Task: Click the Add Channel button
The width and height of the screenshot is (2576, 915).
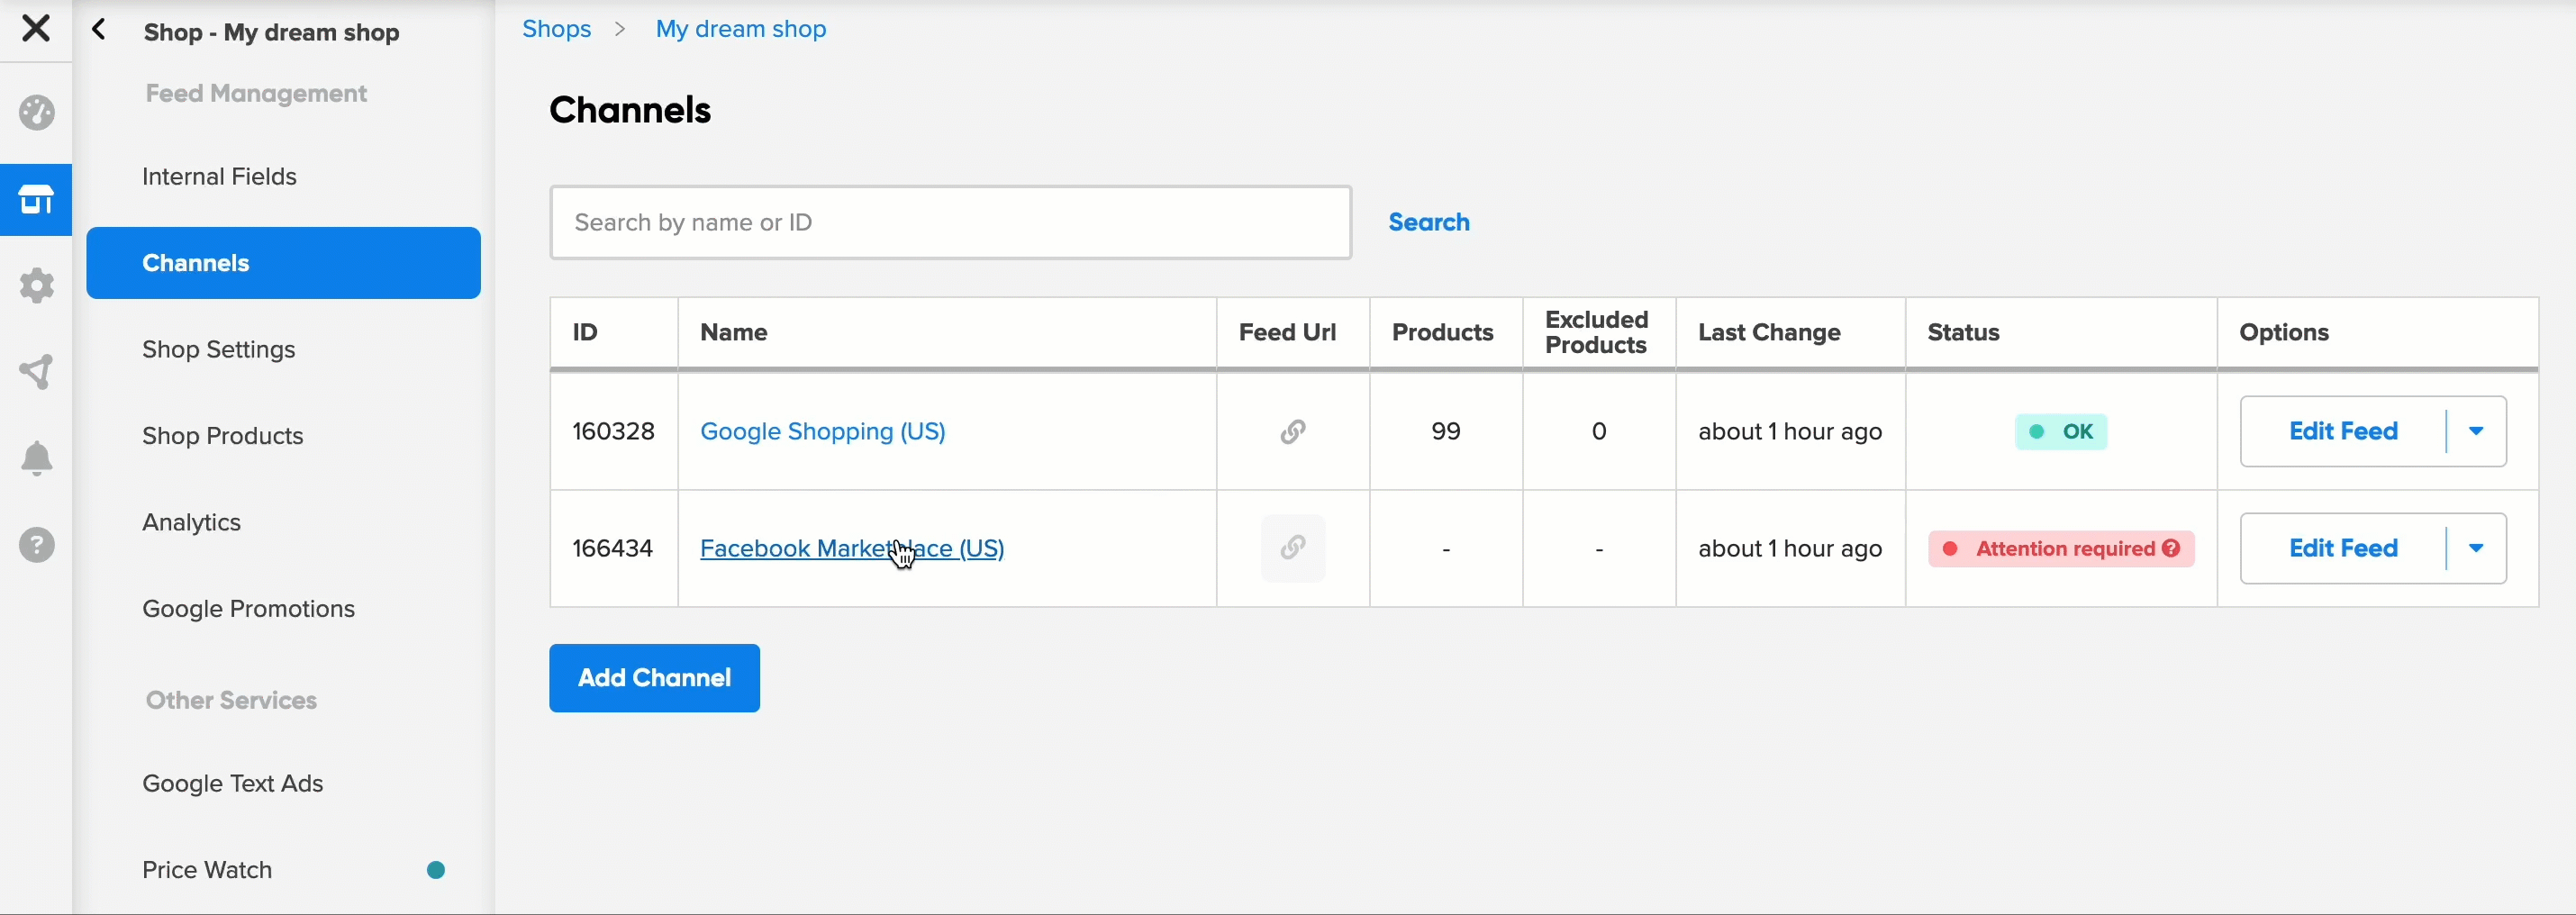Action: 654,678
